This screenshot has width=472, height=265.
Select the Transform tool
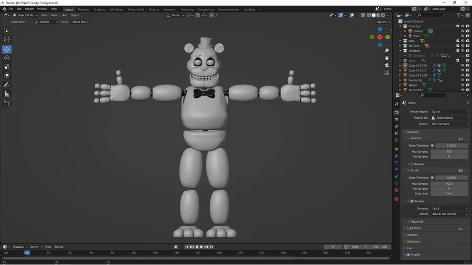(7, 75)
